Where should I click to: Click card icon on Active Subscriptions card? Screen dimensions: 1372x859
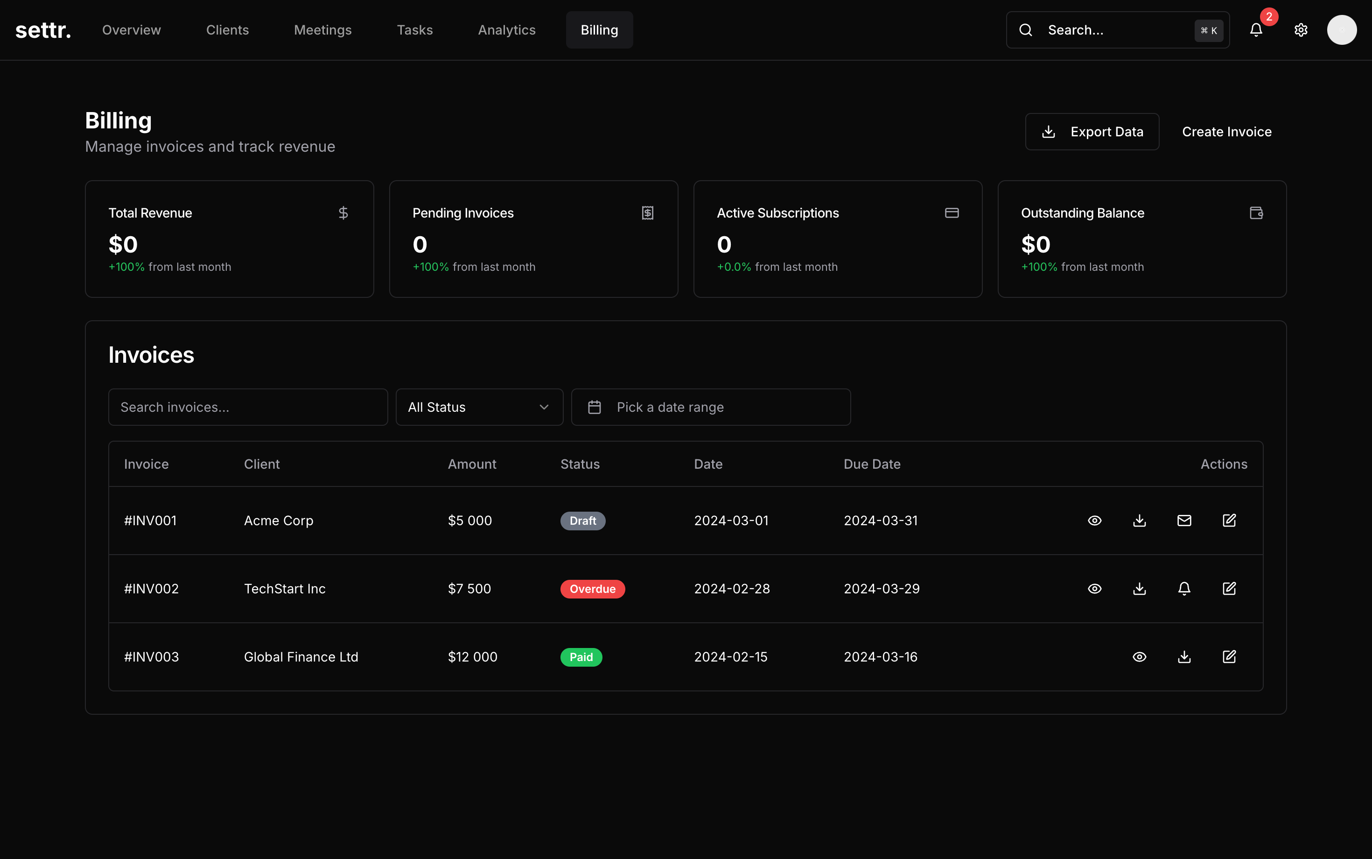[x=952, y=213]
